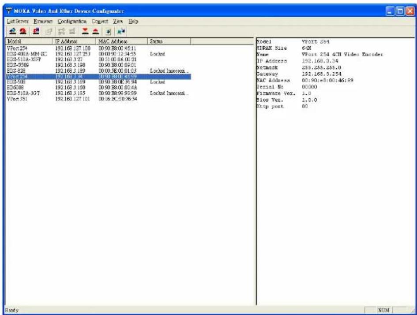Click the Gateway value 192.168.3.254
The width and height of the screenshot is (417, 315).
pos(321,74)
